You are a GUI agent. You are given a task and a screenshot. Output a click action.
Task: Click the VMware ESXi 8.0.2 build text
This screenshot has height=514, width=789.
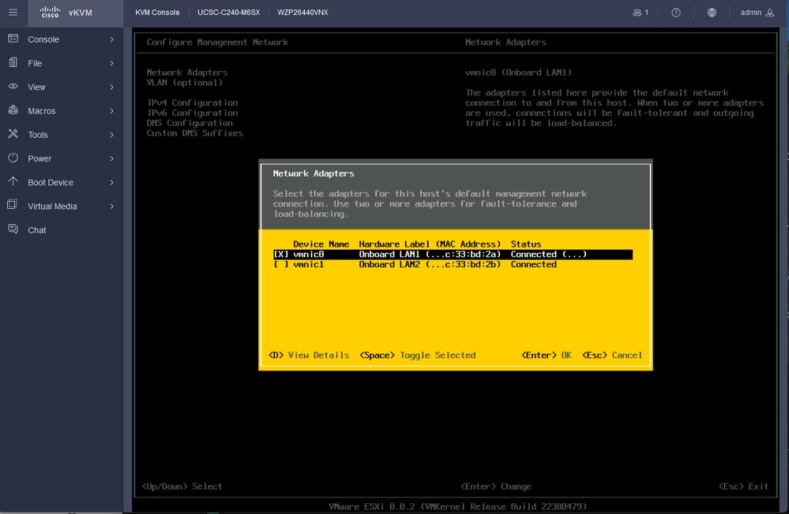click(x=457, y=506)
